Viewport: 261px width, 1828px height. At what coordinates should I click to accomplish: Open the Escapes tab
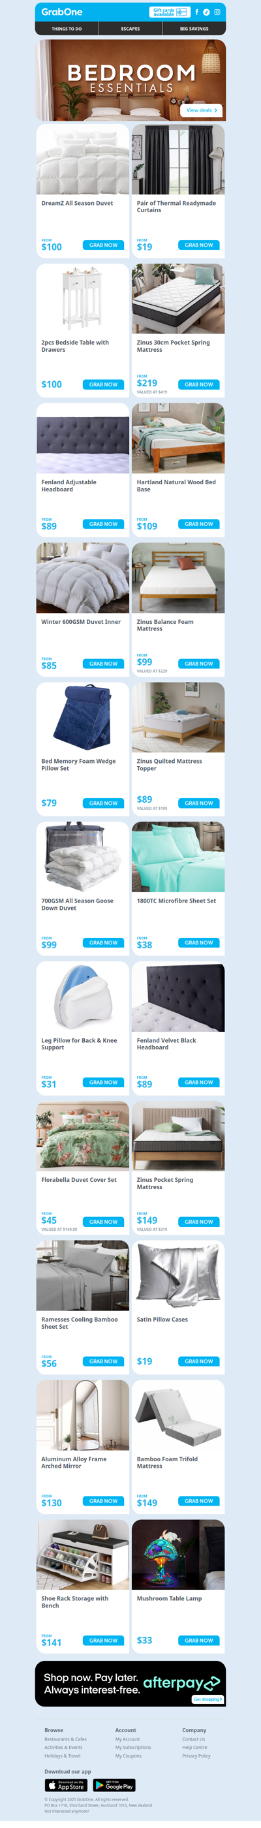click(130, 29)
